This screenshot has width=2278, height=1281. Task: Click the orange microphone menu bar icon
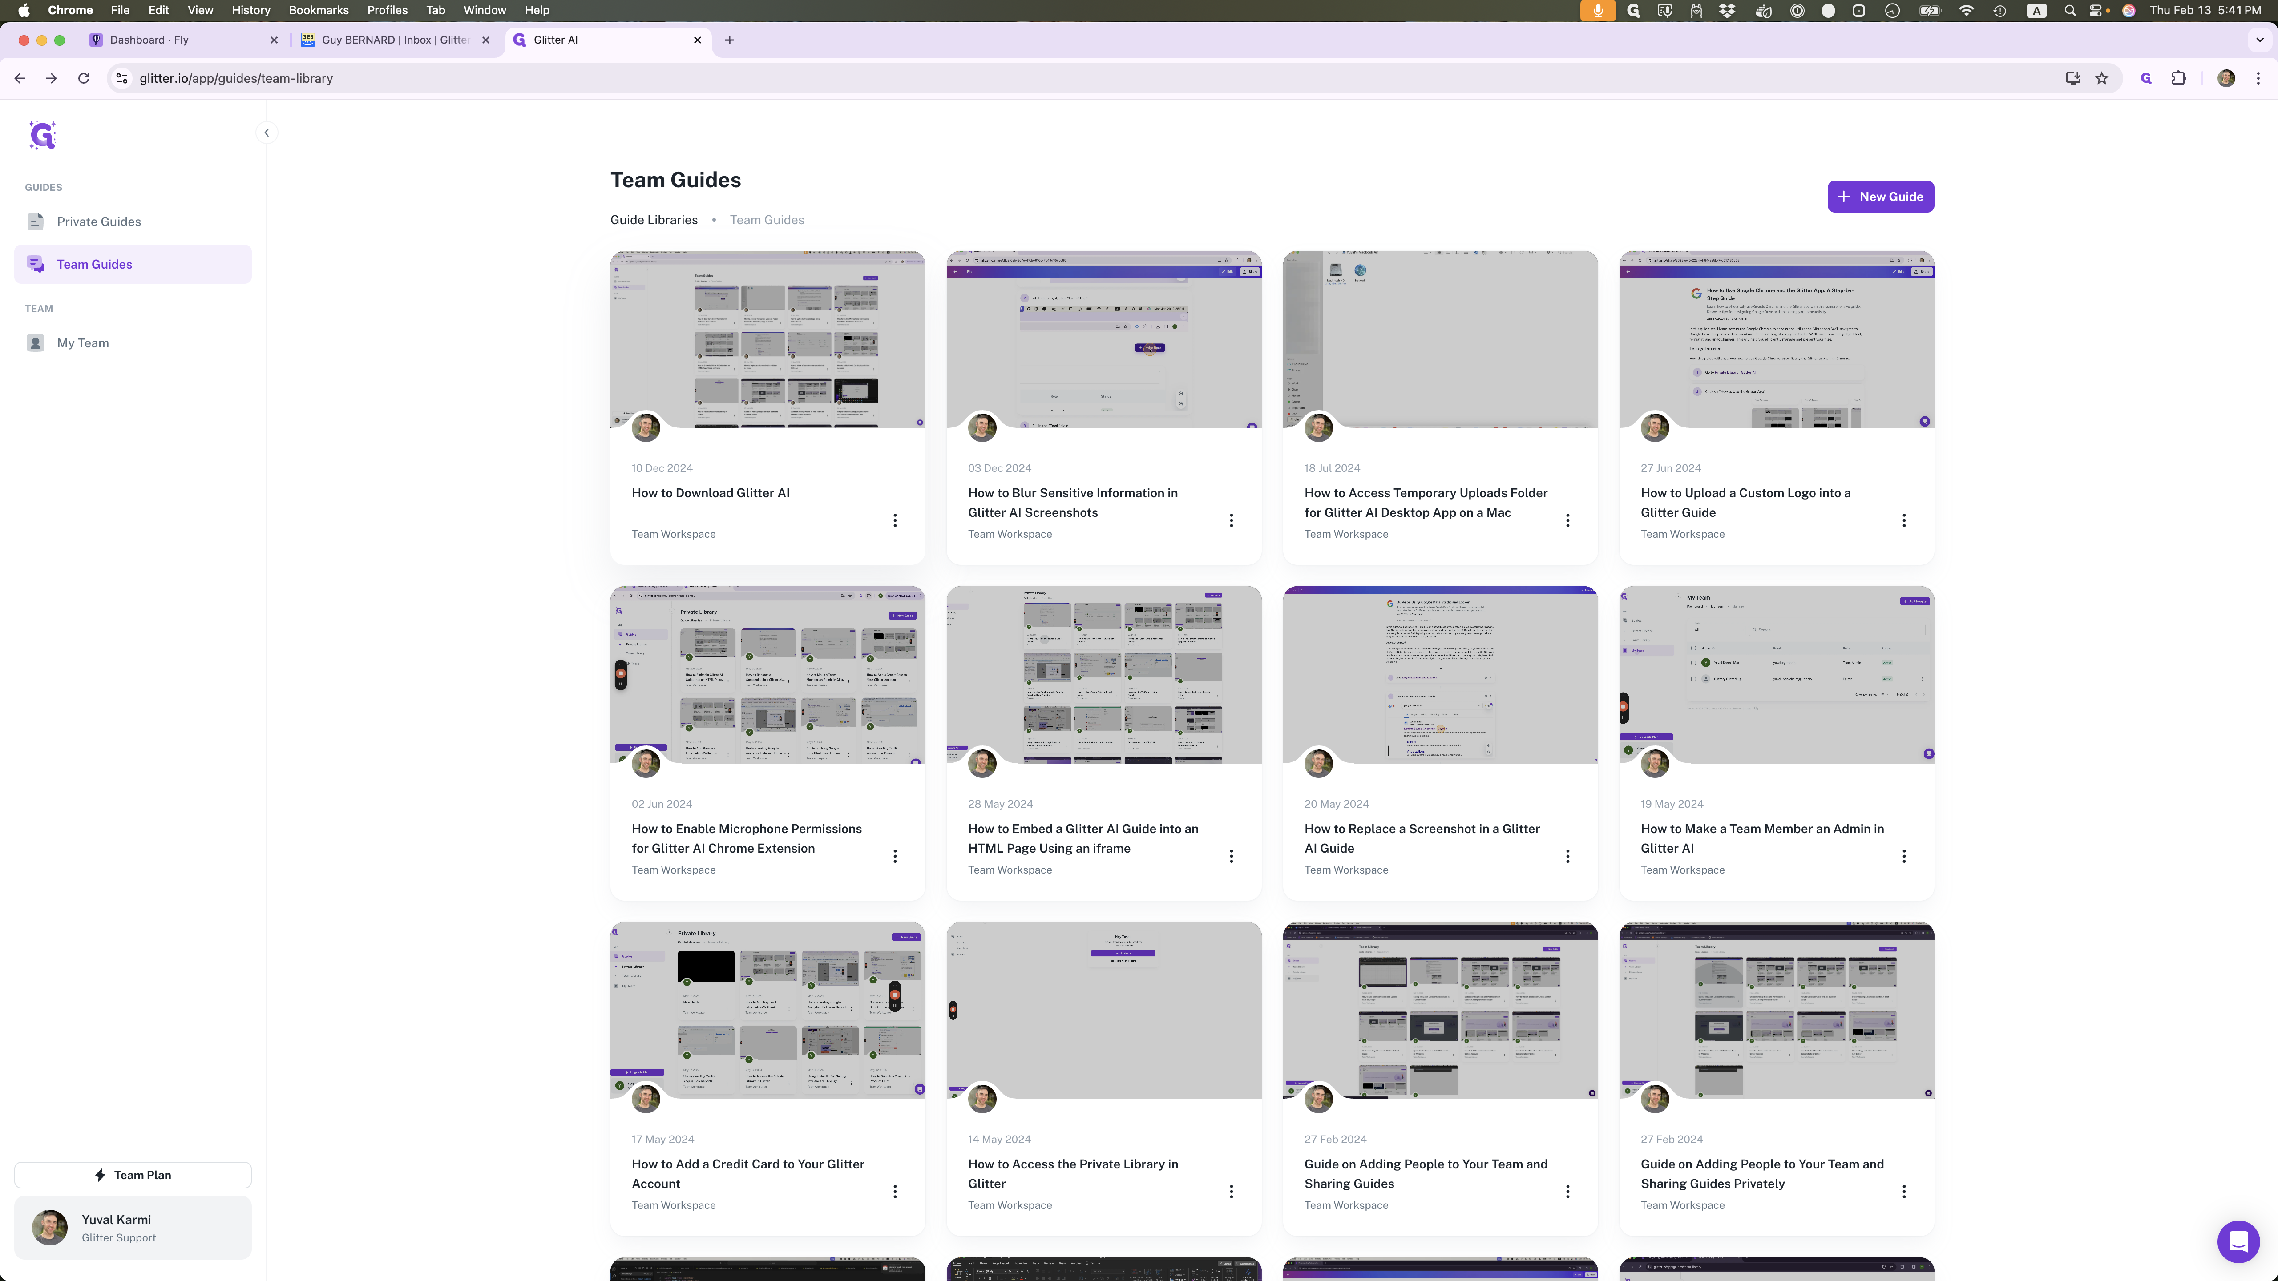(1597, 11)
